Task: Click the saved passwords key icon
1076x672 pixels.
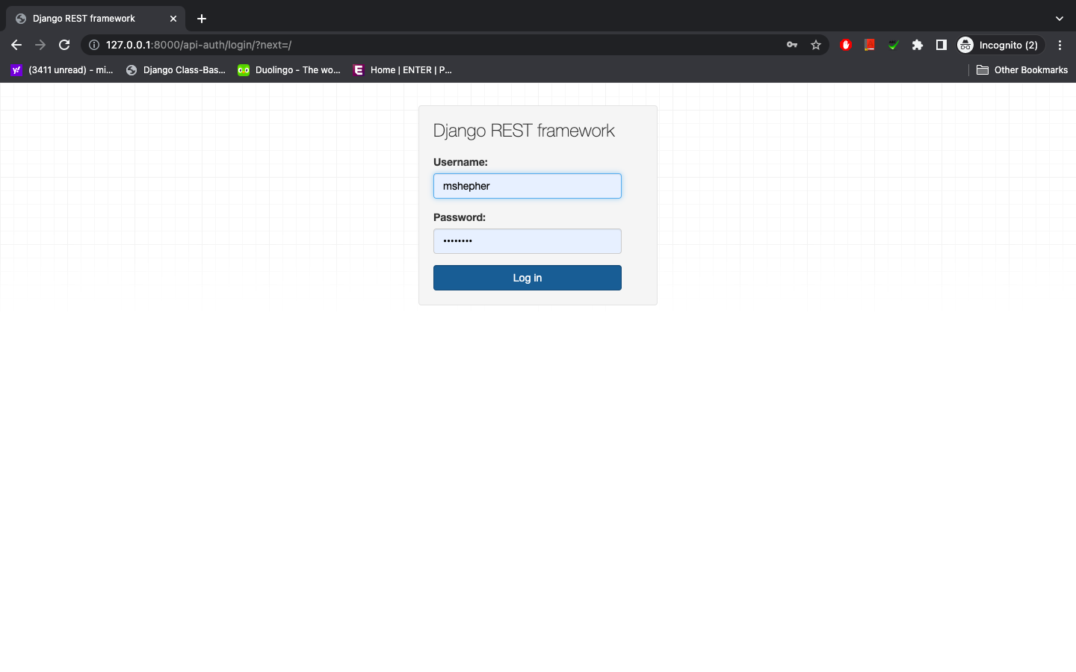Action: pos(792,45)
